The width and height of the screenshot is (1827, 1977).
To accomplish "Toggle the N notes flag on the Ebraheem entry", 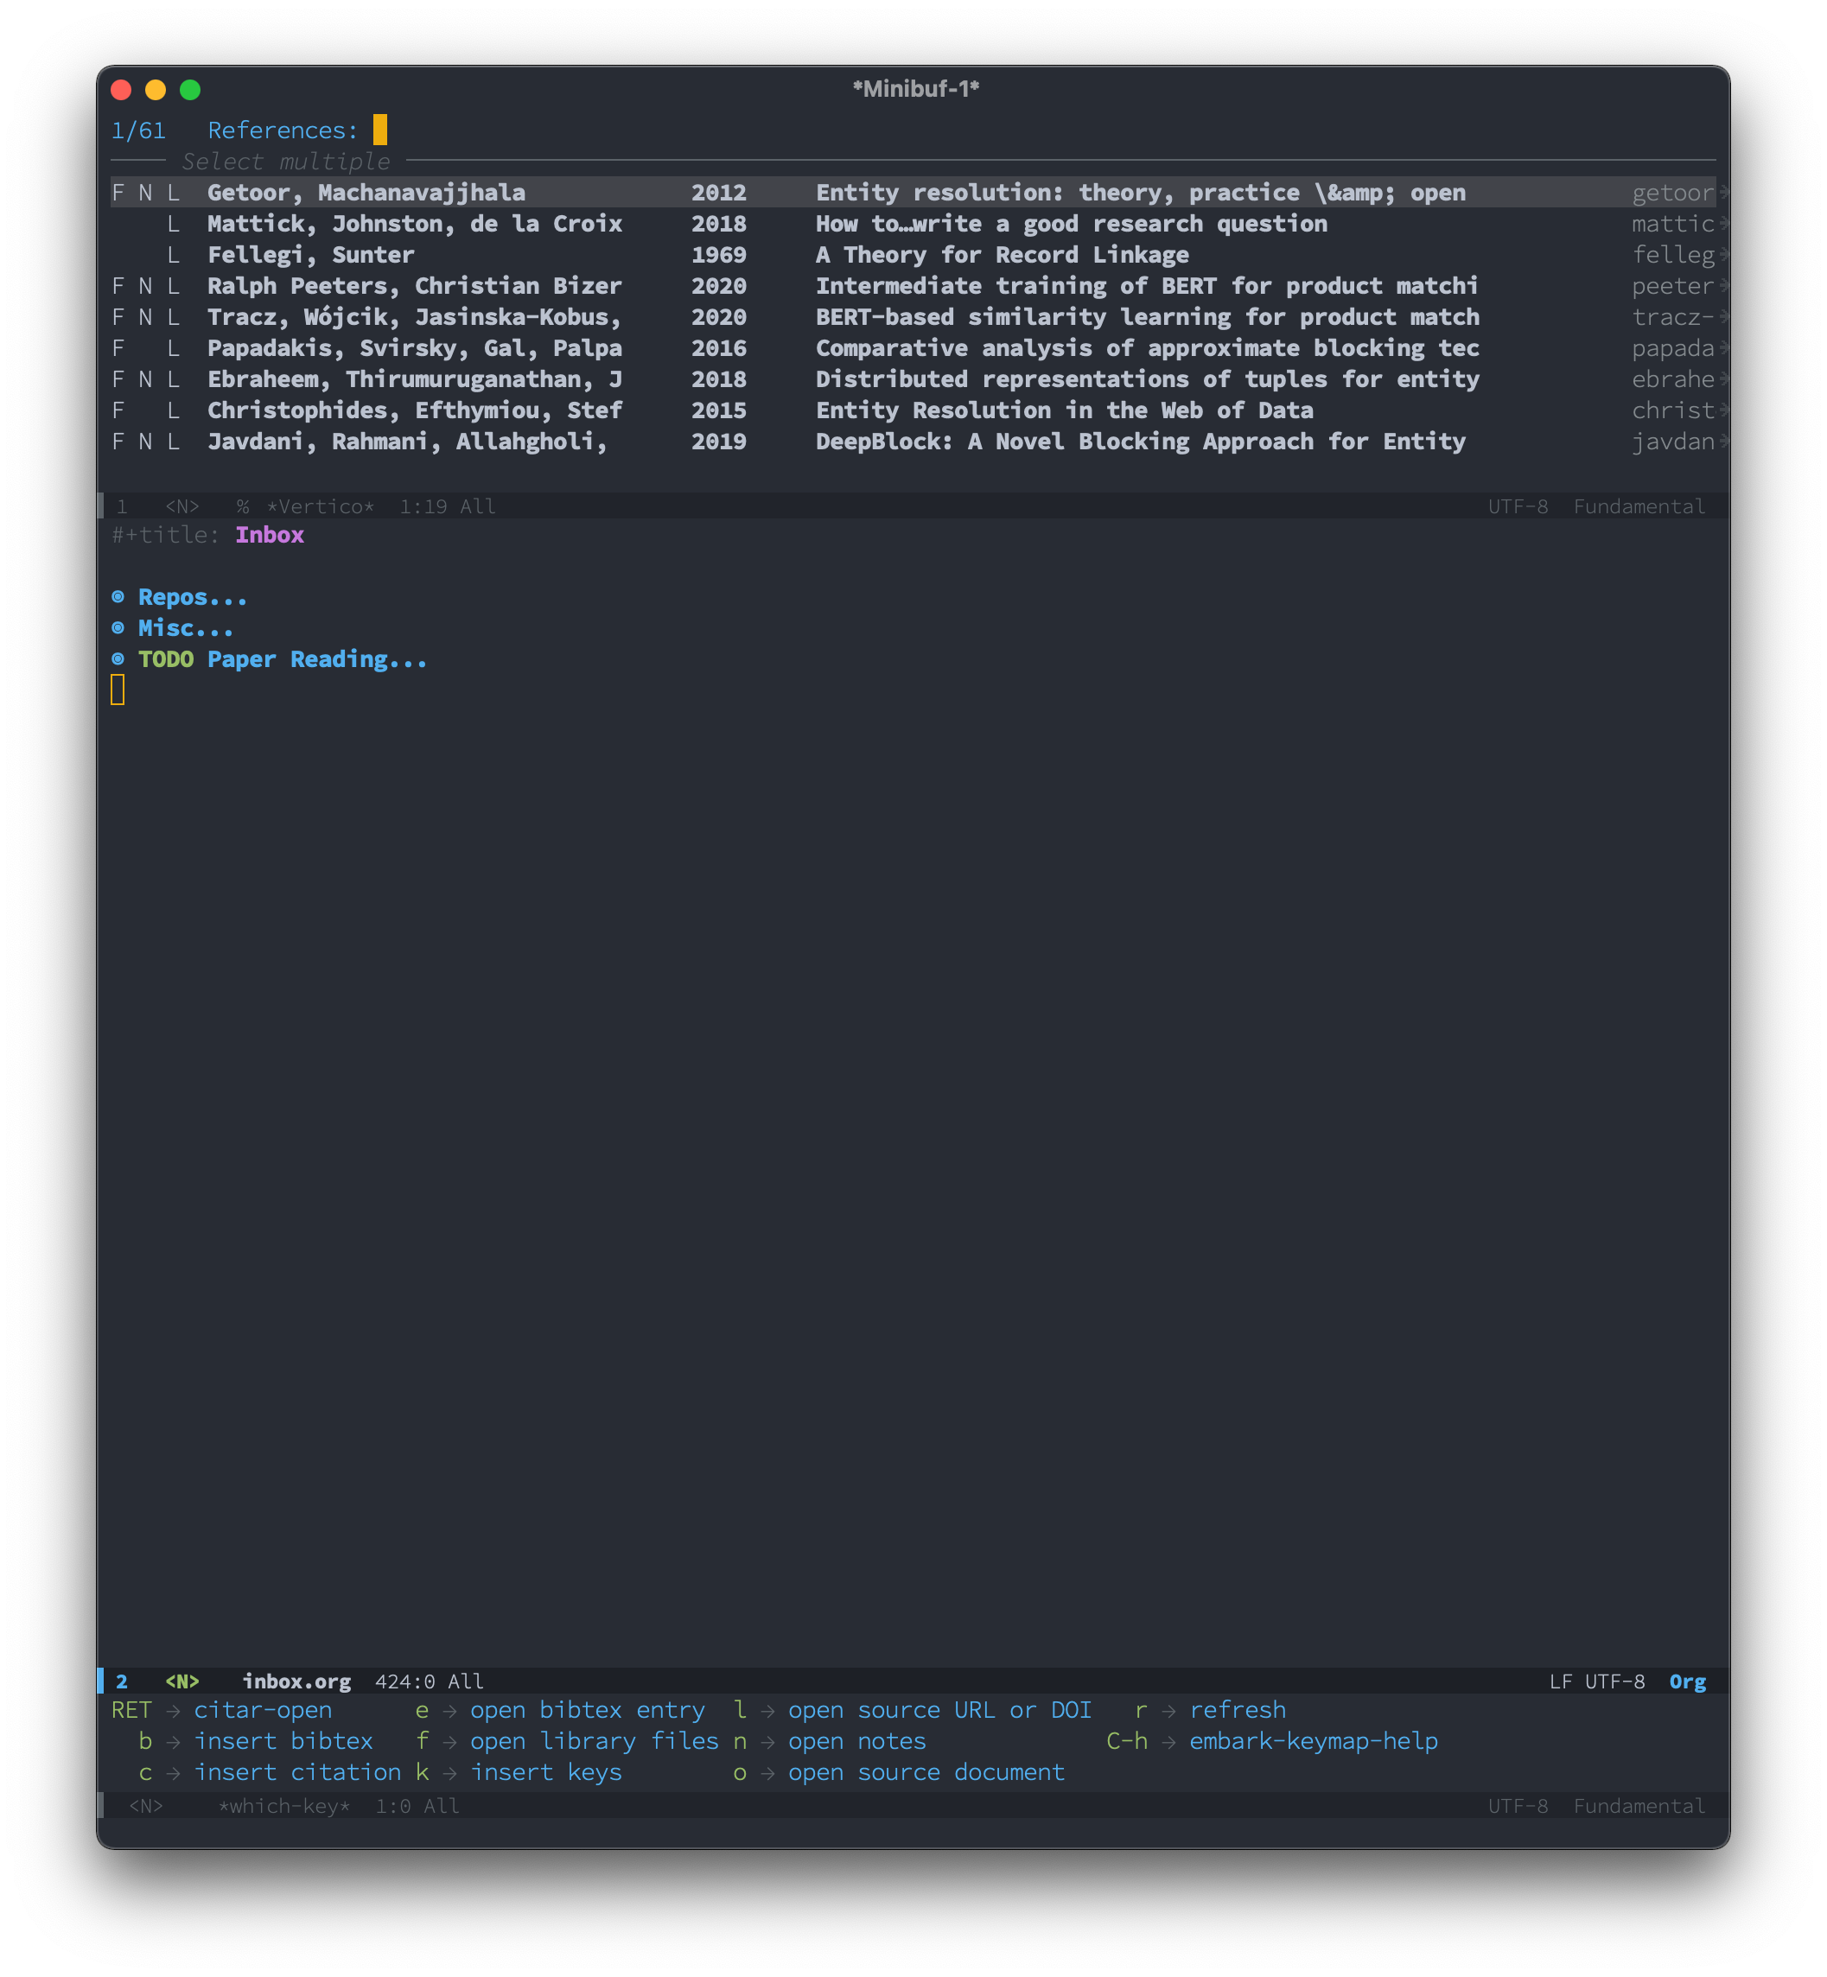I will click(145, 378).
